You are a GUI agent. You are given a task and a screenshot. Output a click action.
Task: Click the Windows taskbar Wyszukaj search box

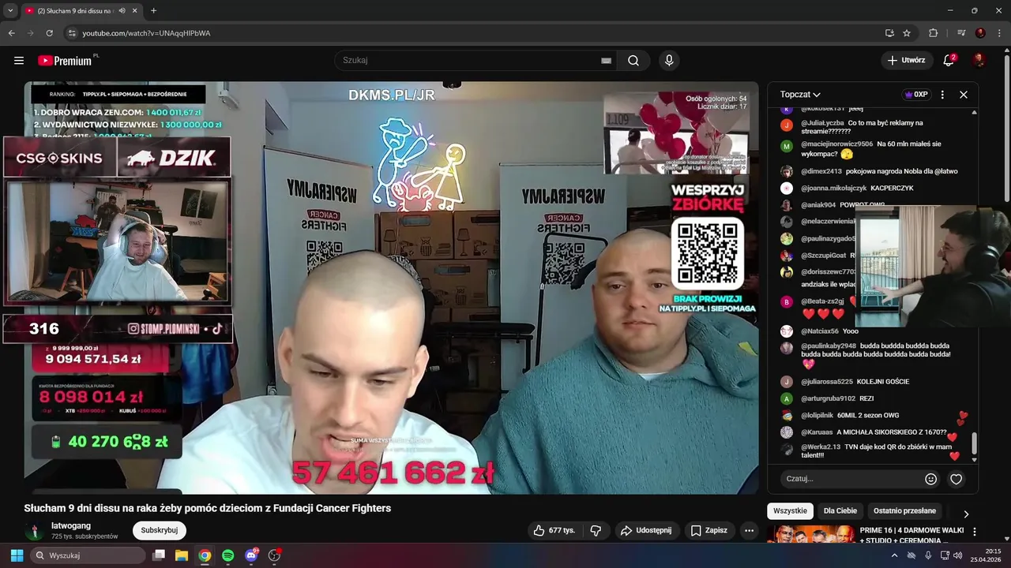coord(88,555)
